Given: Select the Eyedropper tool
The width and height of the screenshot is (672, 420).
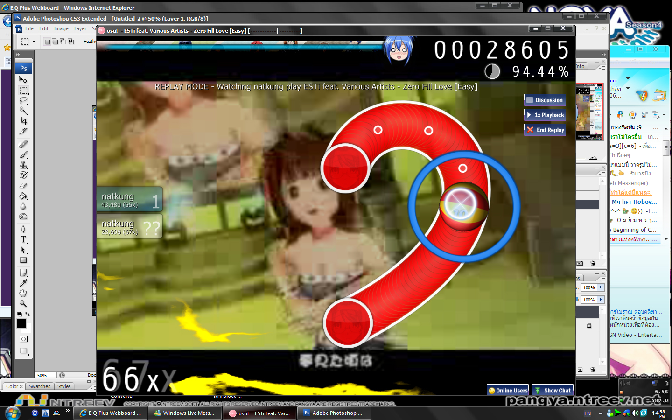Looking at the screenshot, I should click(23, 283).
